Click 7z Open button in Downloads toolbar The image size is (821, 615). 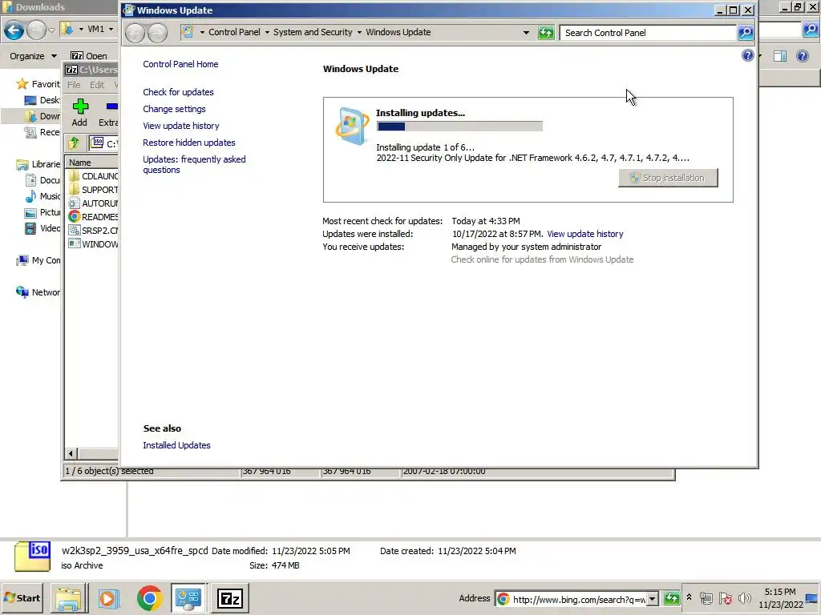(x=89, y=56)
